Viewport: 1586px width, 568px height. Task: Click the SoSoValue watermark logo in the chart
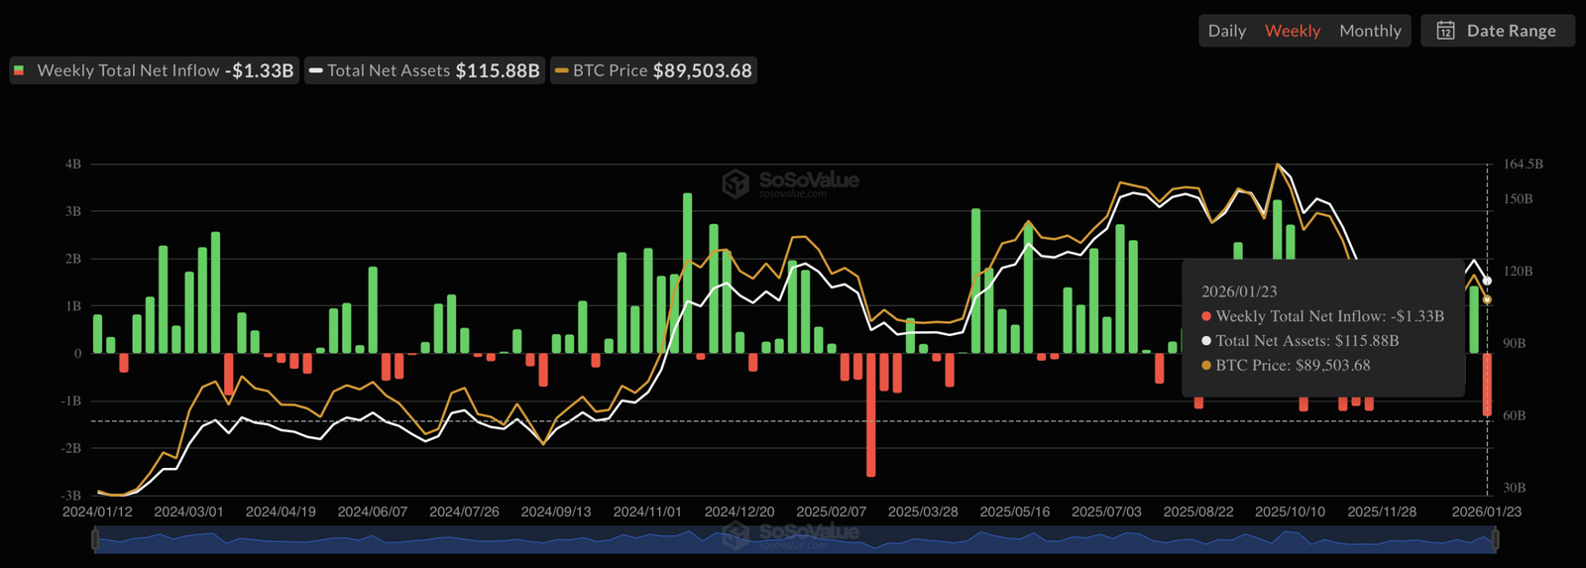pyautogui.click(x=736, y=183)
